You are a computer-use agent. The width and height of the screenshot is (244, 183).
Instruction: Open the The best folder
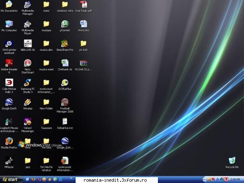(46, 143)
